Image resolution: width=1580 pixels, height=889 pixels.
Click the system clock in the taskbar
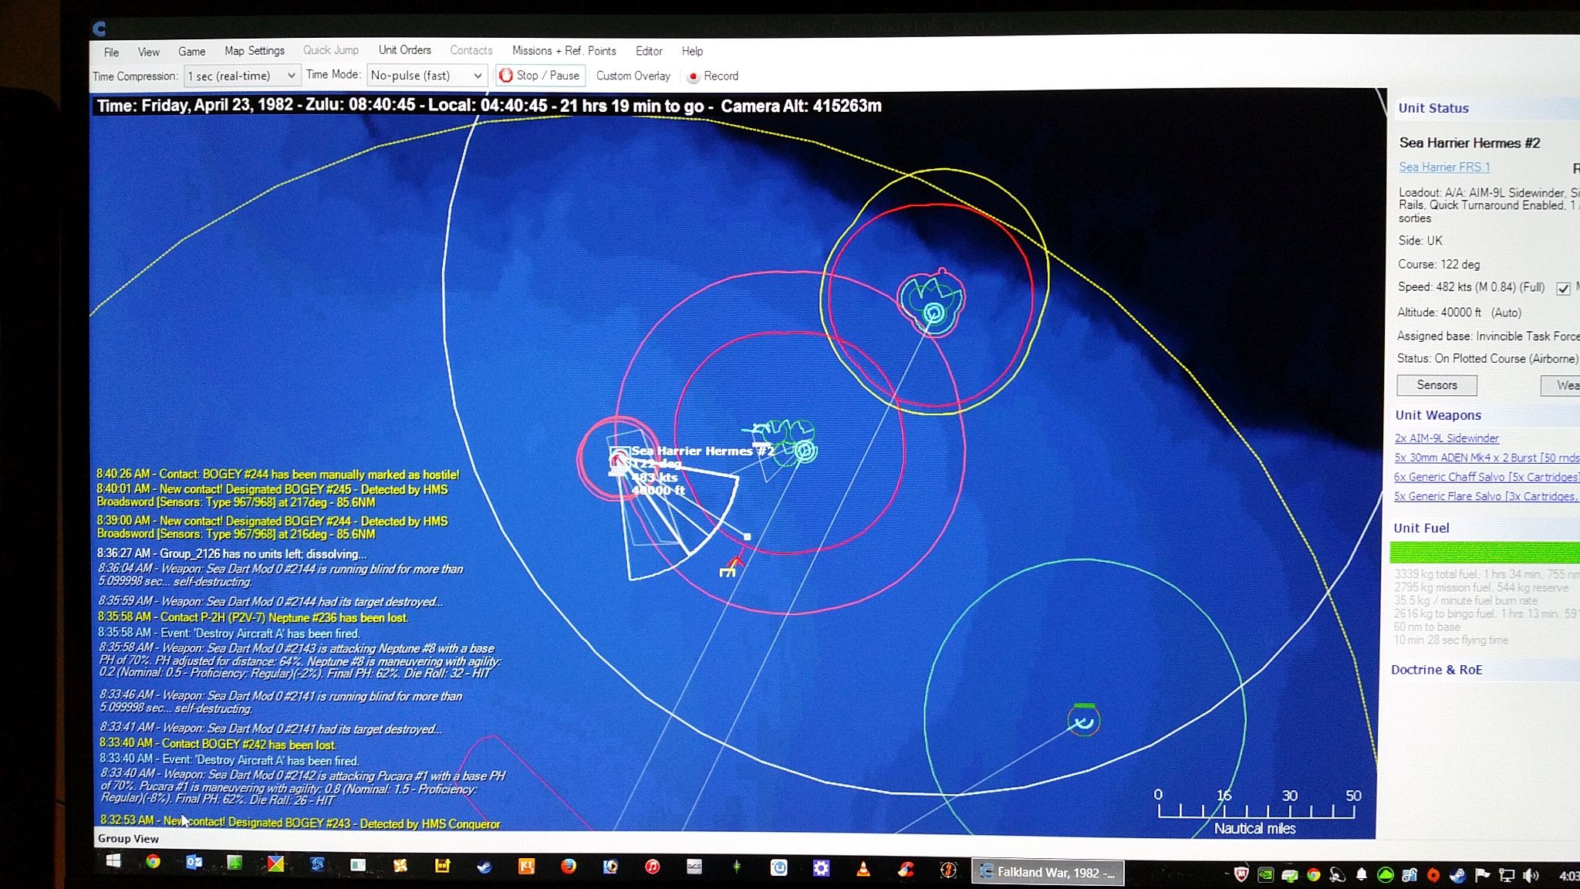point(1568,876)
